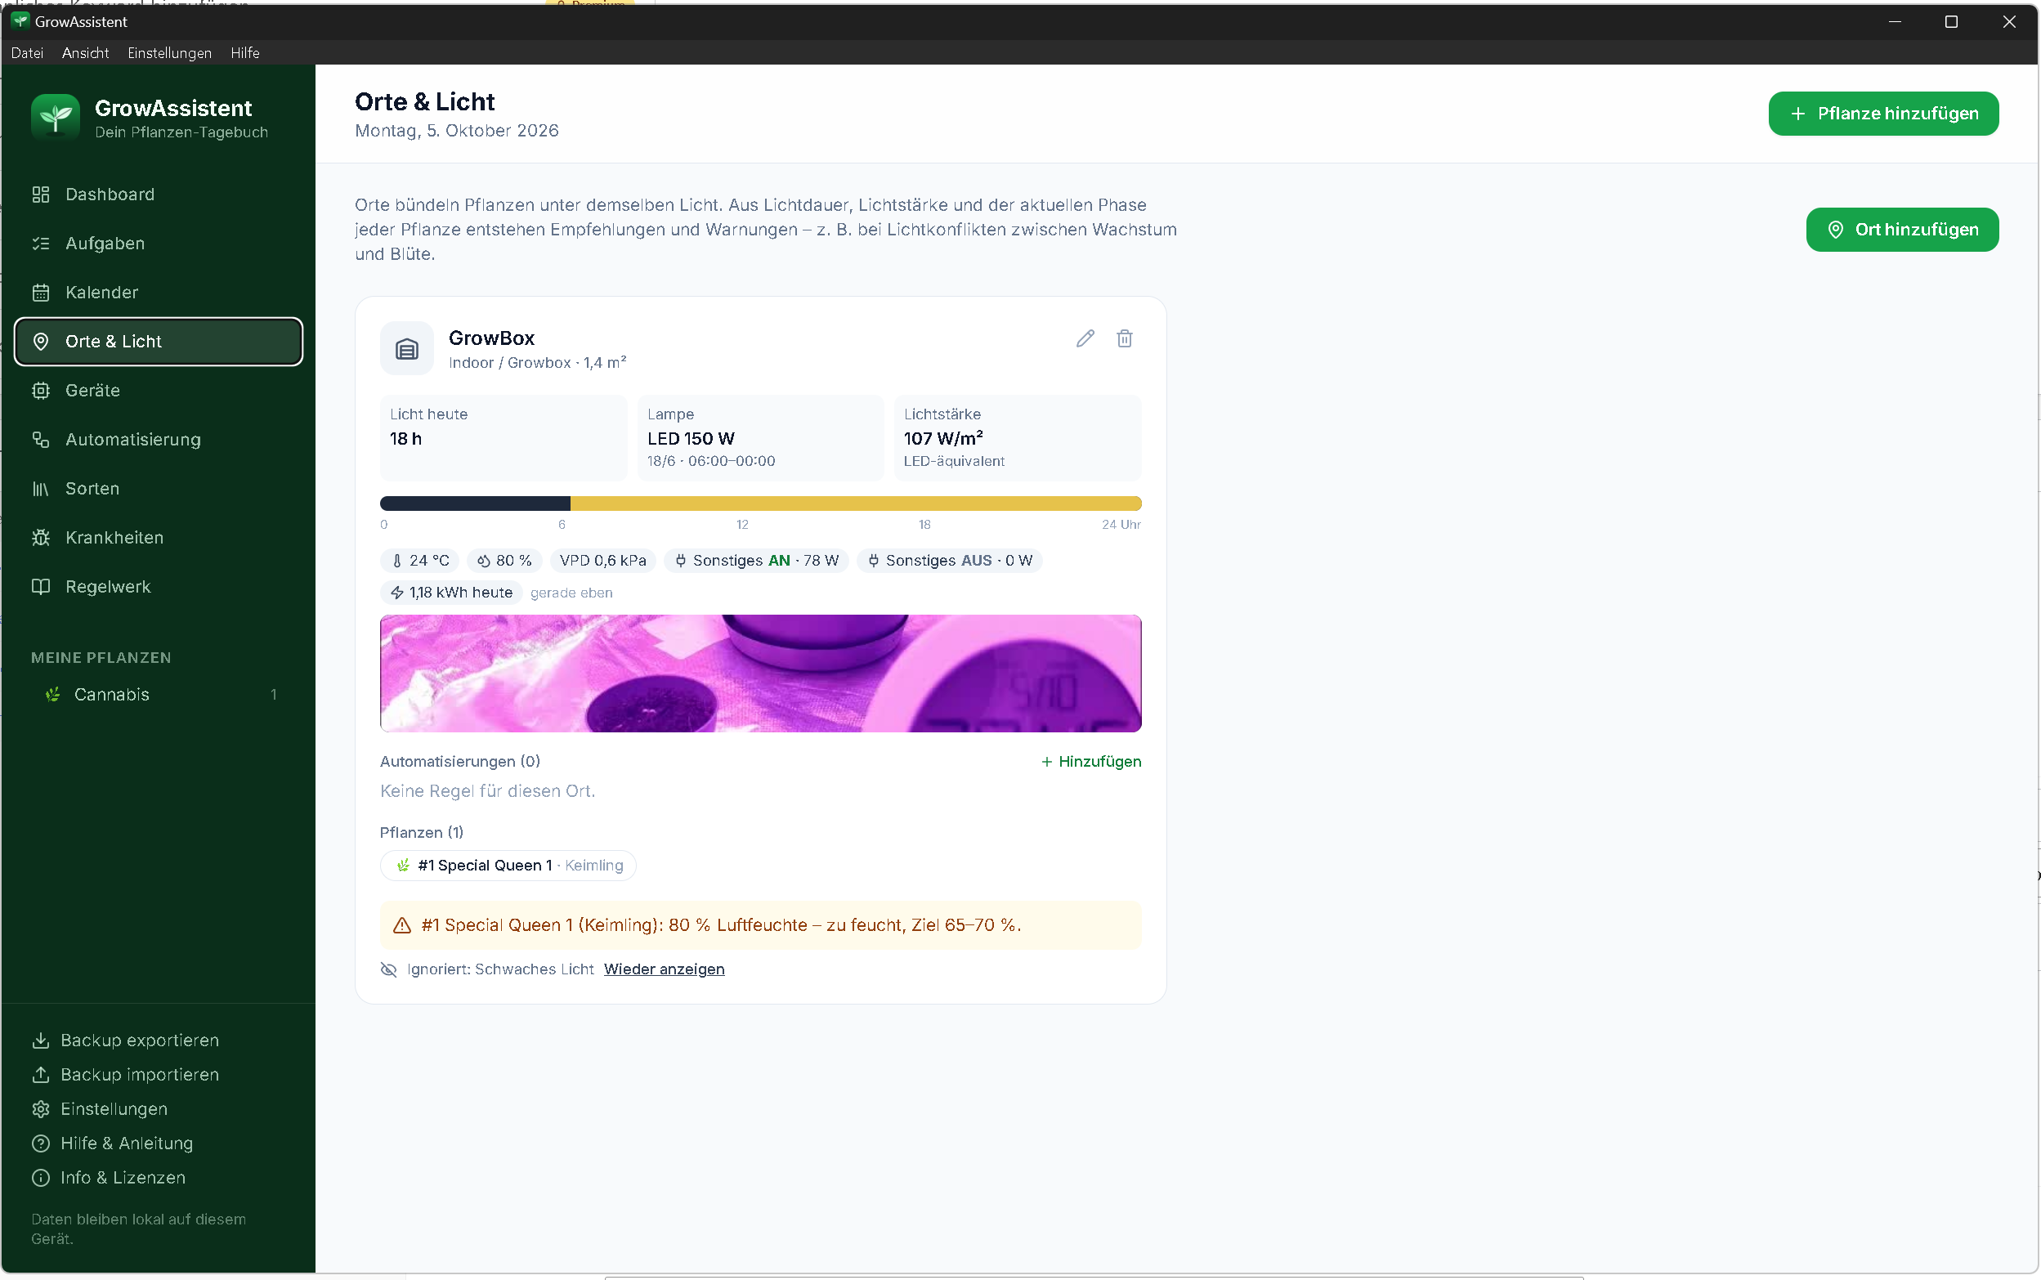Open the Krankheiten bug icon
Viewport: 2041px width, 1280px height.
41,539
